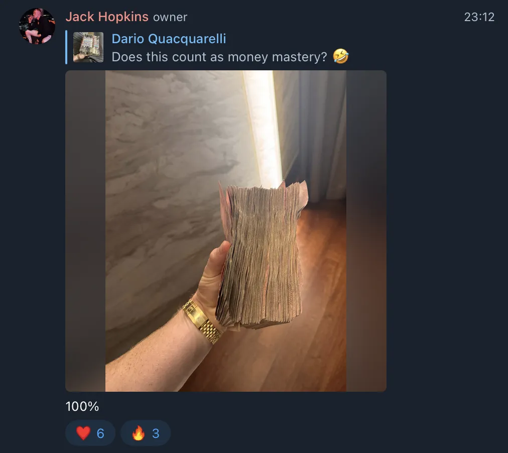
Task: Click the glowing light strip in the photo
Action: pos(263,130)
